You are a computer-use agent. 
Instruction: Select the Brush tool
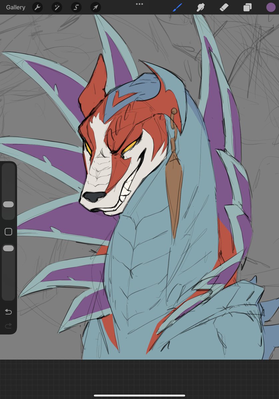tap(177, 7)
